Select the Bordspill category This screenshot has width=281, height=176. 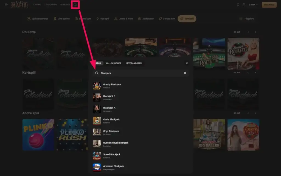coord(187,19)
